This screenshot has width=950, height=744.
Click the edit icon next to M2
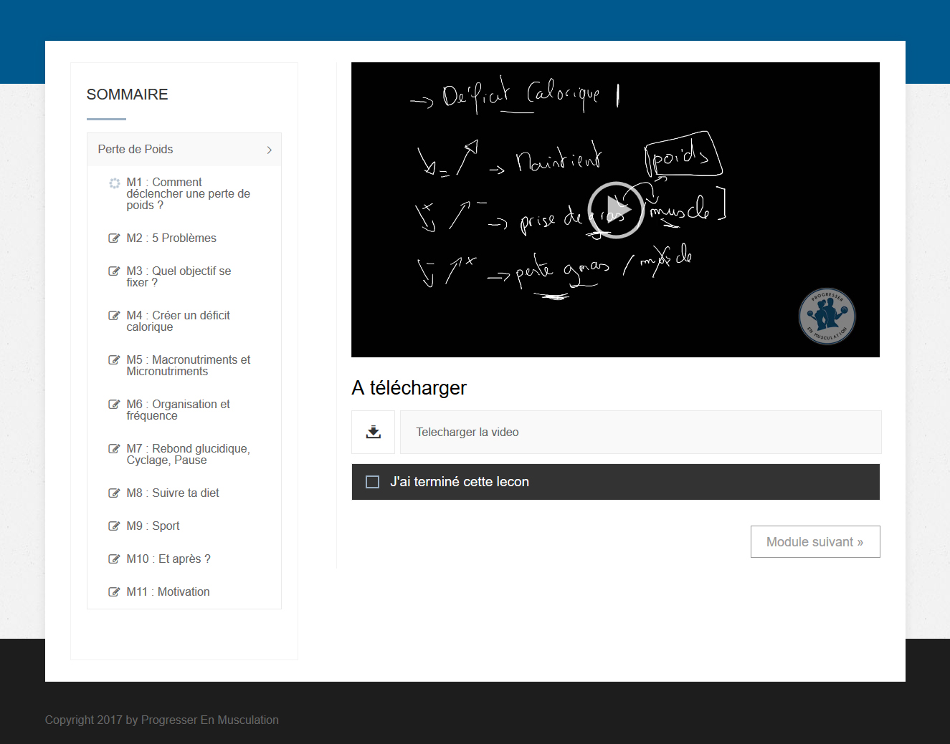[x=114, y=238]
